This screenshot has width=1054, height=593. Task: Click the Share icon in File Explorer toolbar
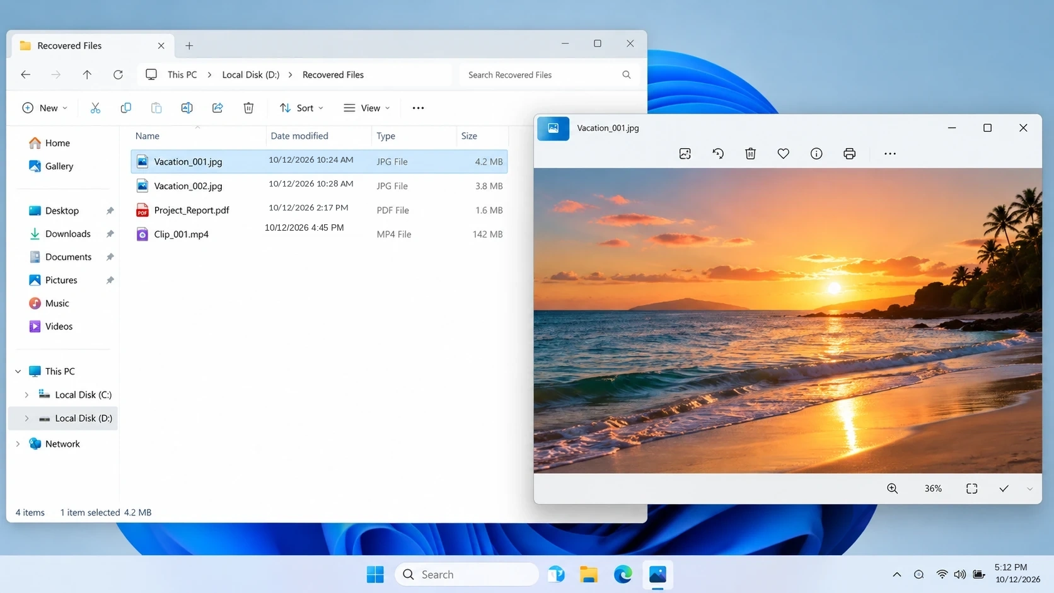(x=217, y=108)
